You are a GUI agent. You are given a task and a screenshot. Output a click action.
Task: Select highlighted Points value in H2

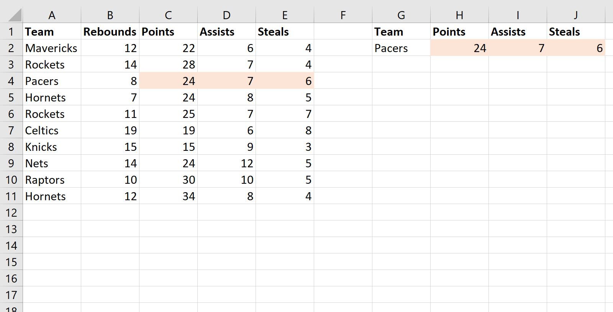459,48
